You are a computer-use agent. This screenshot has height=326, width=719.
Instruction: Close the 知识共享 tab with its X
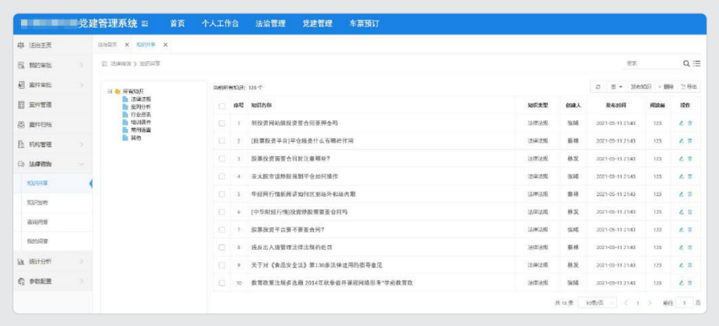coord(166,45)
